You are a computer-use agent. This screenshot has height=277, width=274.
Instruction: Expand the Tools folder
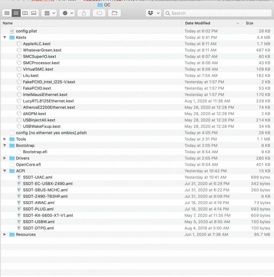click(x=5, y=139)
